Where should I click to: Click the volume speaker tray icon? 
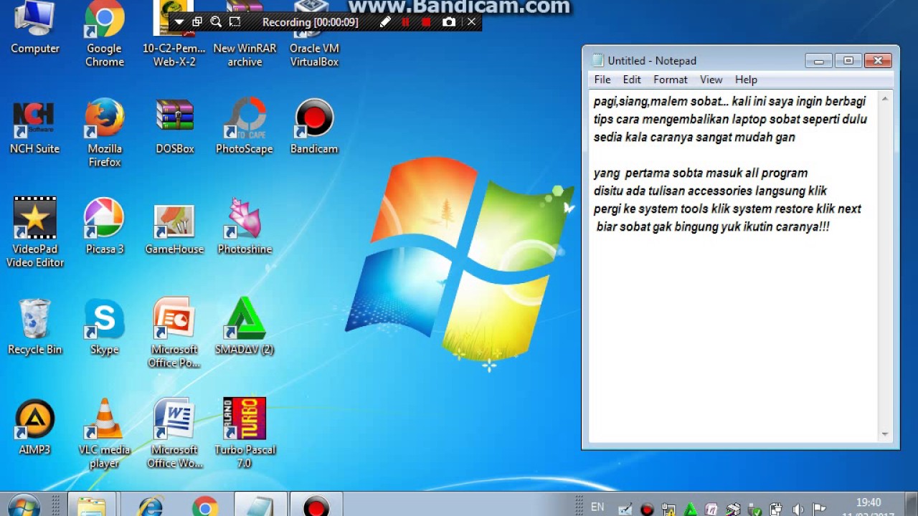(798, 510)
